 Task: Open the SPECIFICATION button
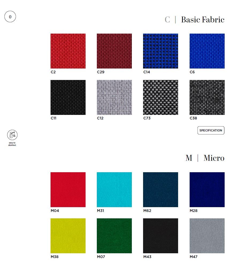coord(211,130)
